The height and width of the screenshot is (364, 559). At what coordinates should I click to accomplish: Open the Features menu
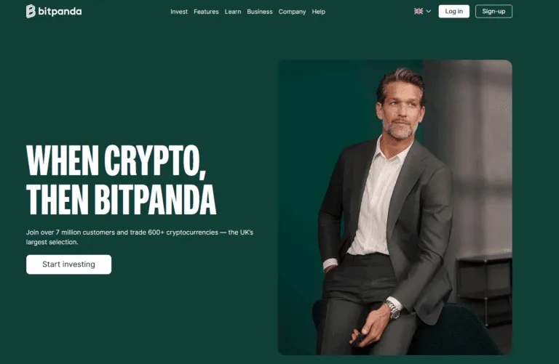pyautogui.click(x=206, y=12)
